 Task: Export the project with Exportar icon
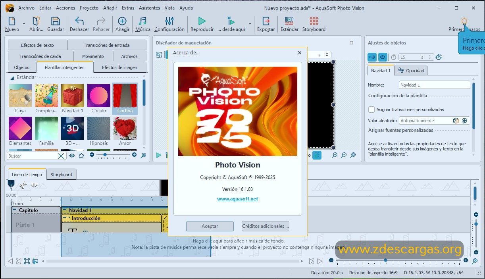pyautogui.click(x=266, y=21)
